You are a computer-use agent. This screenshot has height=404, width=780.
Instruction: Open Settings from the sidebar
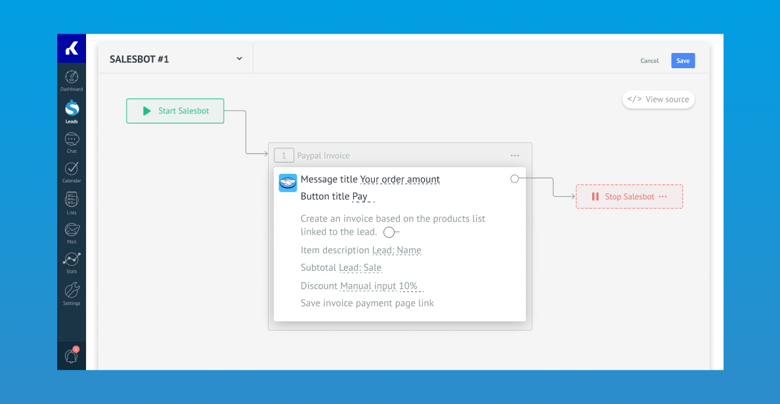pyautogui.click(x=72, y=293)
